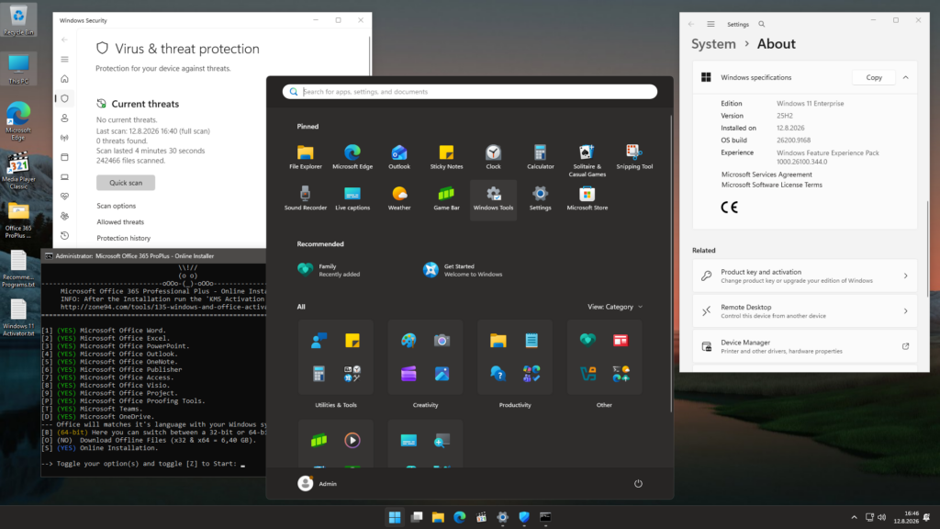Open the Productivity app category
This screenshot has width=940, height=529.
point(515,357)
